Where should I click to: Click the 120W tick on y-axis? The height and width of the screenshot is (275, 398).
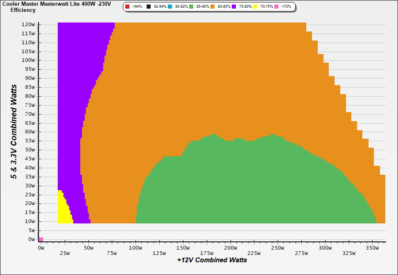point(28,24)
